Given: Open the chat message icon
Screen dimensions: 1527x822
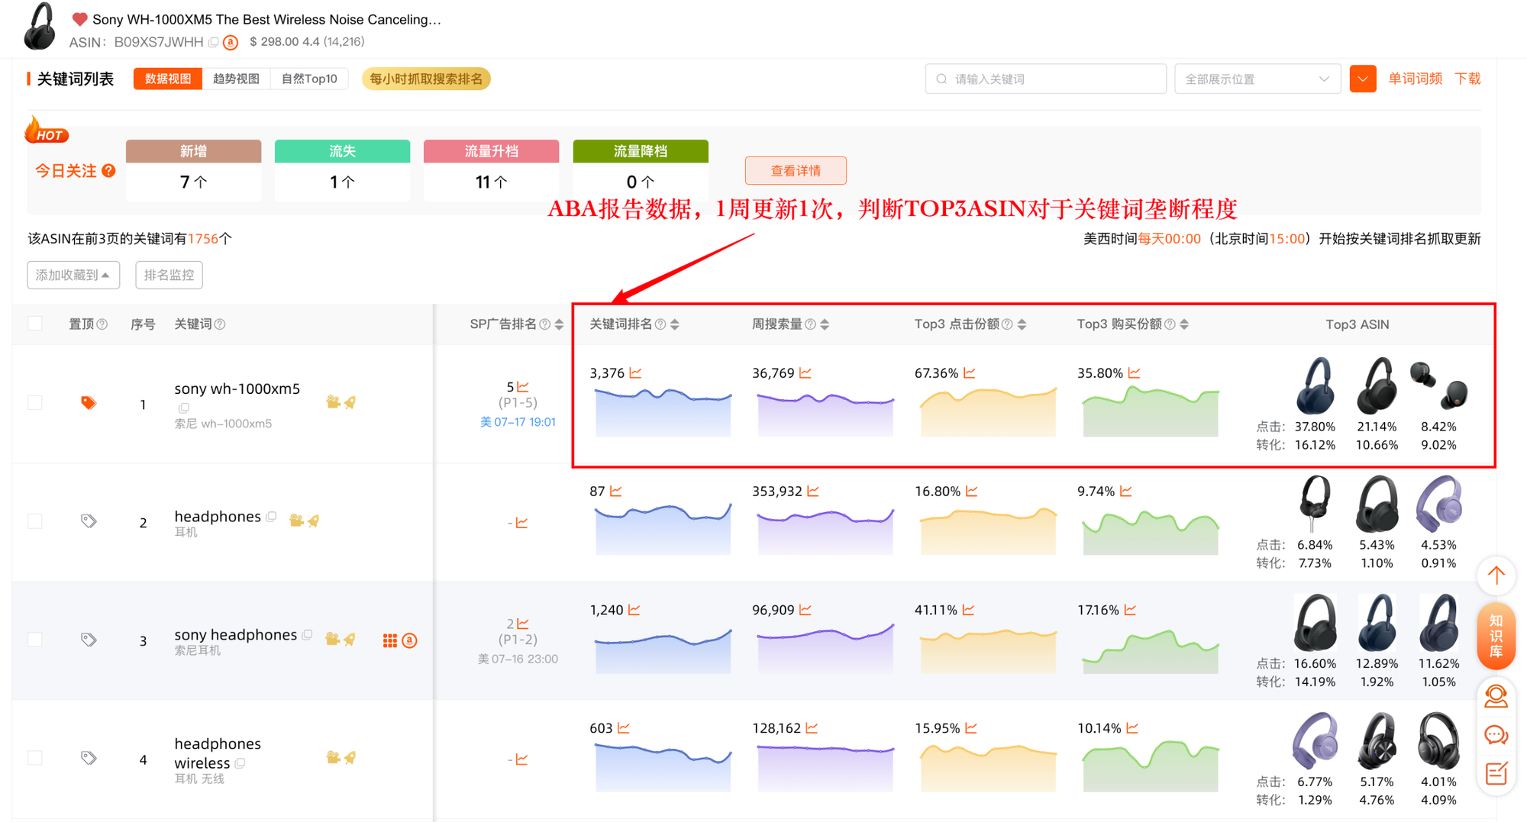Looking at the screenshot, I should pyautogui.click(x=1496, y=735).
